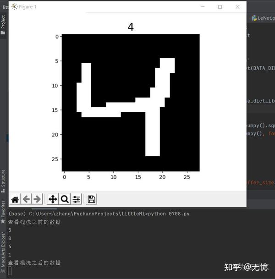Minimize the Figure 1 window
275x279 pixels.
tap(203, 7)
